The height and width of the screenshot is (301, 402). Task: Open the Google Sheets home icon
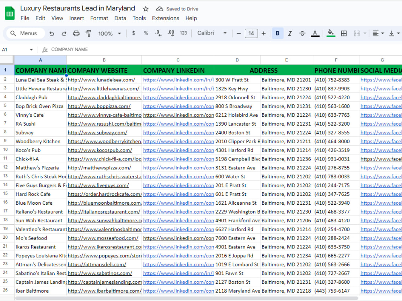click(10, 13)
